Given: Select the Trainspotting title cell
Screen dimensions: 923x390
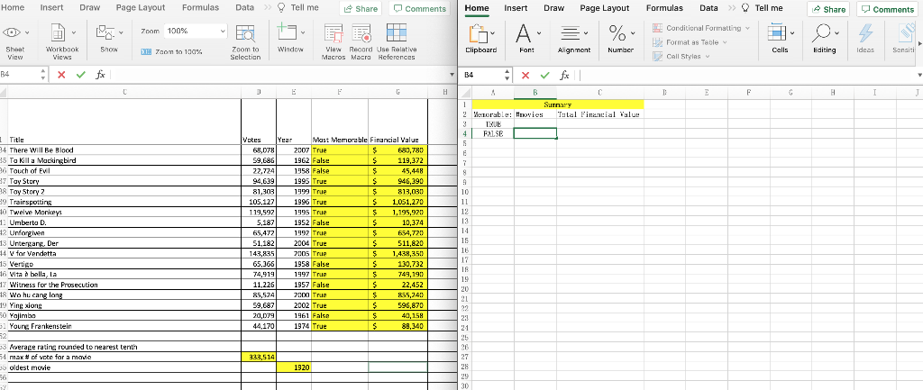Looking at the screenshot, I should pyautogui.click(x=124, y=202).
